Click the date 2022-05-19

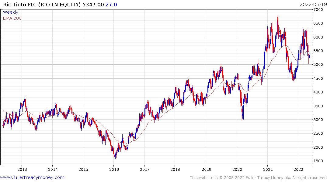(x=313, y=5)
